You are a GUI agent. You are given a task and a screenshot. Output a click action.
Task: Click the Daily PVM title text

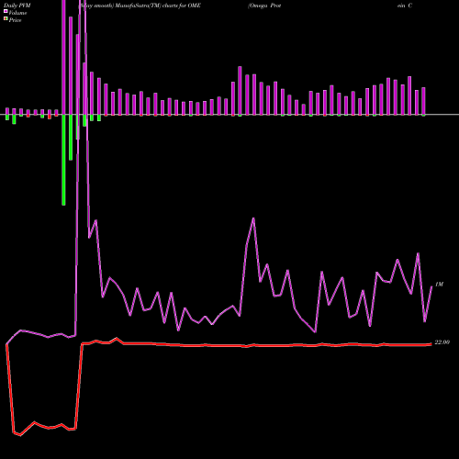pos(17,6)
